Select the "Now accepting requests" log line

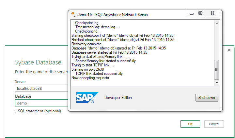pyautogui.click(x=90, y=78)
